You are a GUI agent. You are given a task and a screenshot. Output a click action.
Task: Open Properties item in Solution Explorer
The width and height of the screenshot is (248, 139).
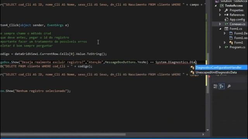click(236, 10)
